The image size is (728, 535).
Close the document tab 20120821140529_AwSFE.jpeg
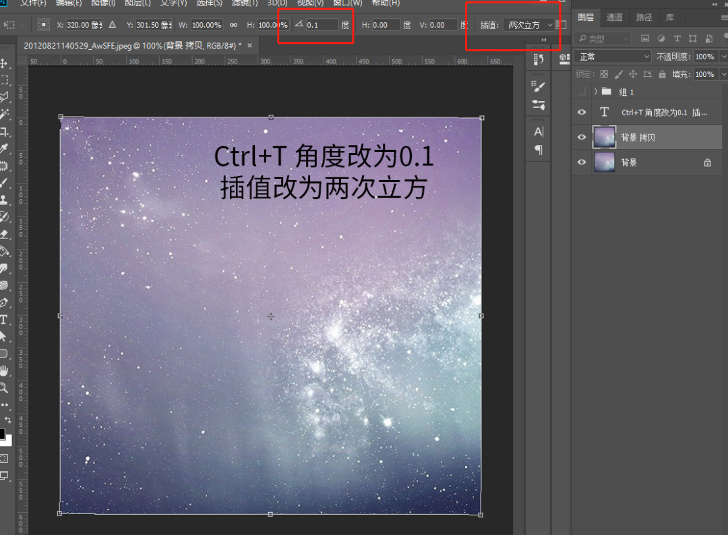(x=249, y=45)
